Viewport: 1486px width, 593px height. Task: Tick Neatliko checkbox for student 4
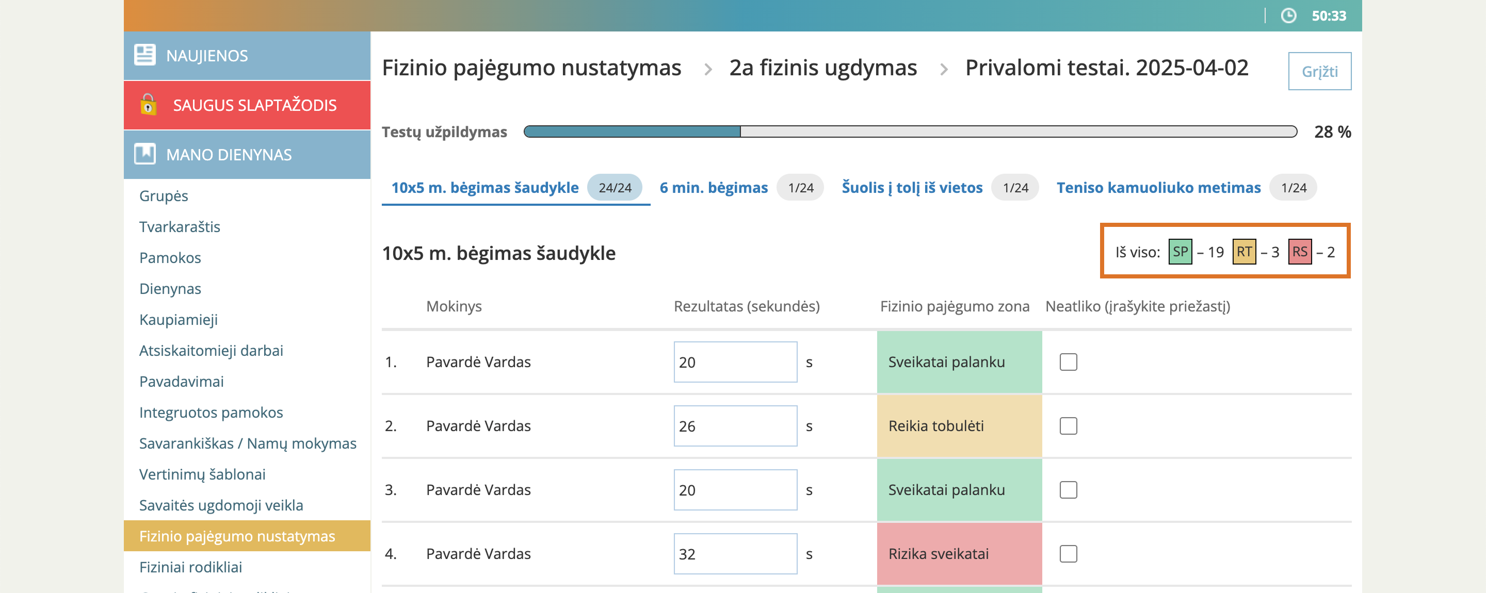click(x=1068, y=554)
